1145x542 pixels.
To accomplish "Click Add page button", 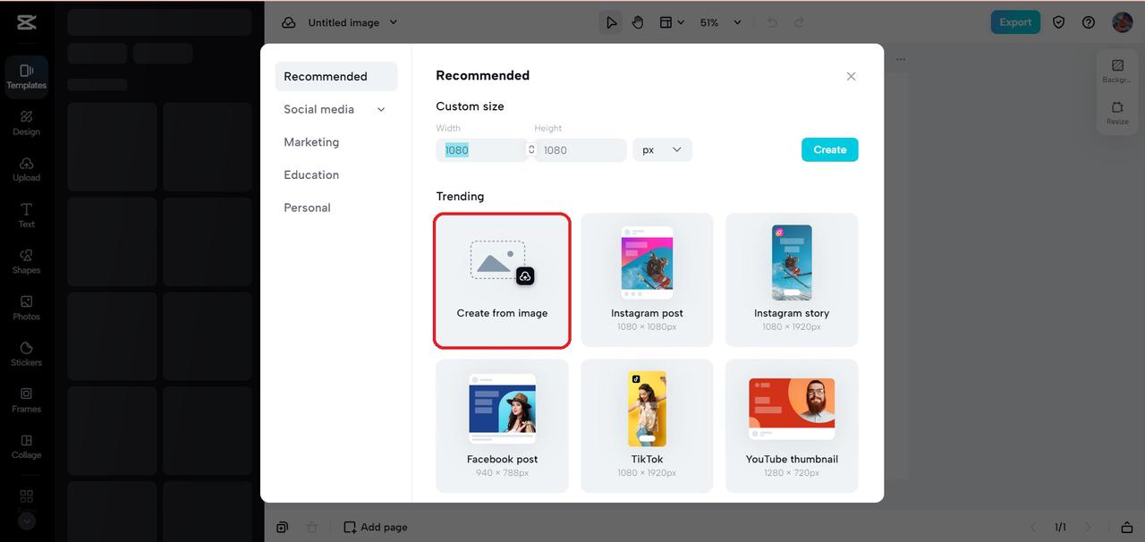I will (376, 527).
